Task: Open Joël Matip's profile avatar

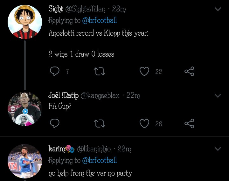Action: click(25, 109)
